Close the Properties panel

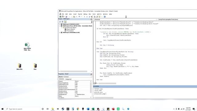91,74
